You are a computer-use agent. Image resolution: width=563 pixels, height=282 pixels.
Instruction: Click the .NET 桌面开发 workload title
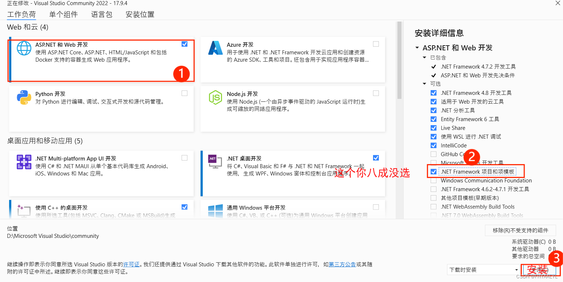244,158
